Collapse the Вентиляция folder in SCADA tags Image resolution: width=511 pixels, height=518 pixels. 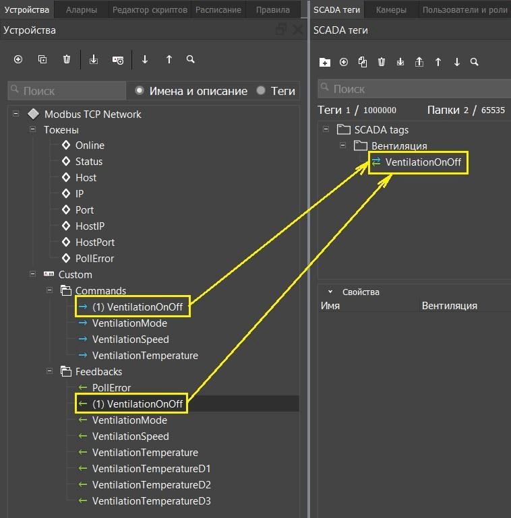tap(343, 145)
